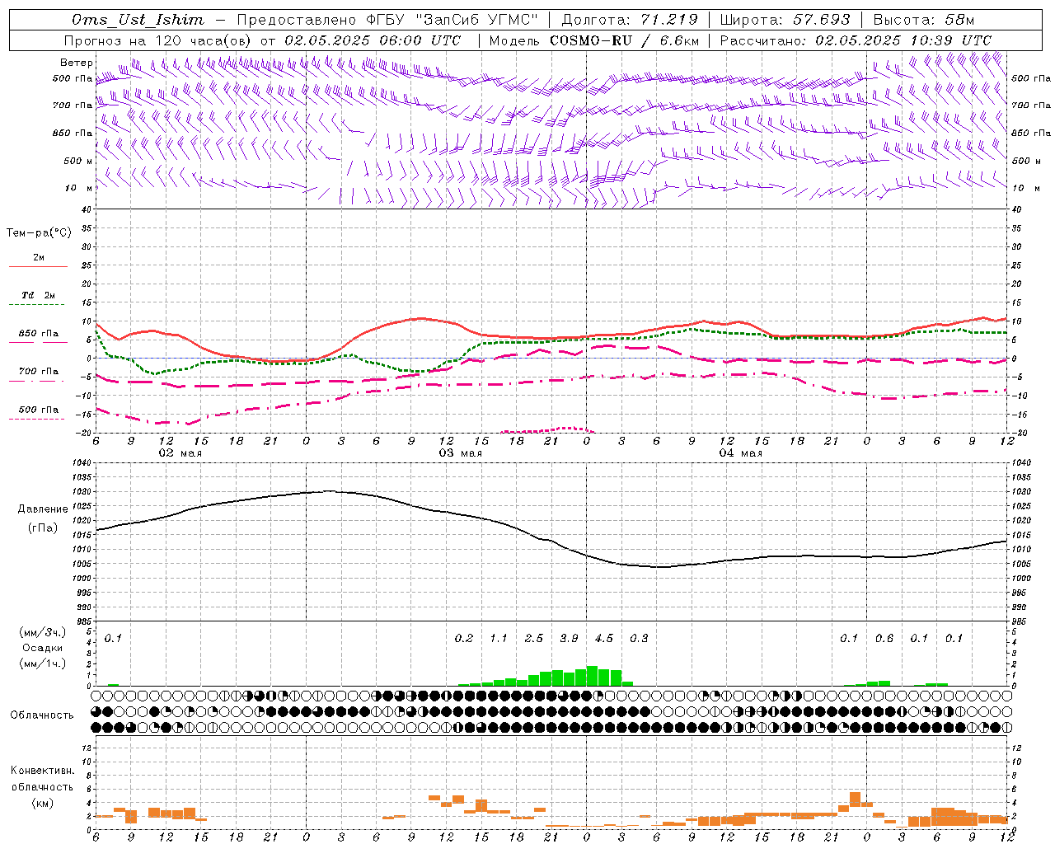
Task: Click the forecast start time 02.05.2025 06:00 UTC
Action: pos(373,40)
